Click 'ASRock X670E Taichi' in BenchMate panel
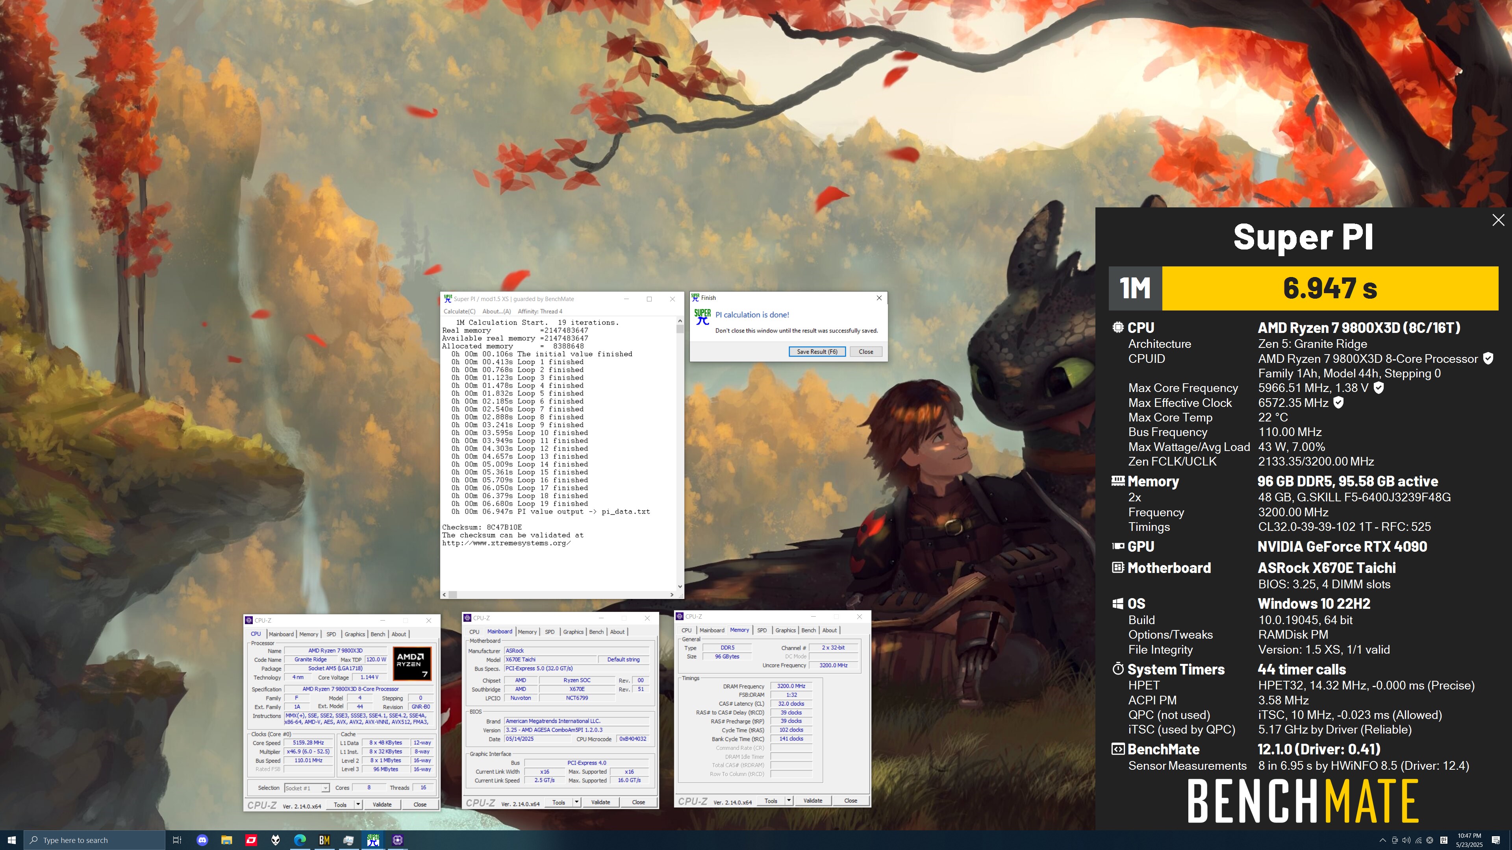The width and height of the screenshot is (1512, 850). pos(1327,568)
